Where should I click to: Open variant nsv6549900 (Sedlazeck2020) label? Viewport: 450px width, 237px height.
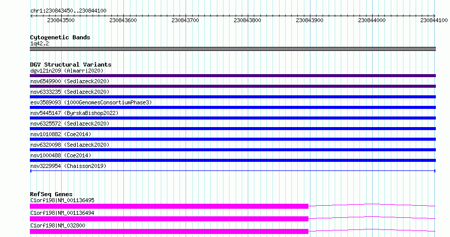[70, 81]
